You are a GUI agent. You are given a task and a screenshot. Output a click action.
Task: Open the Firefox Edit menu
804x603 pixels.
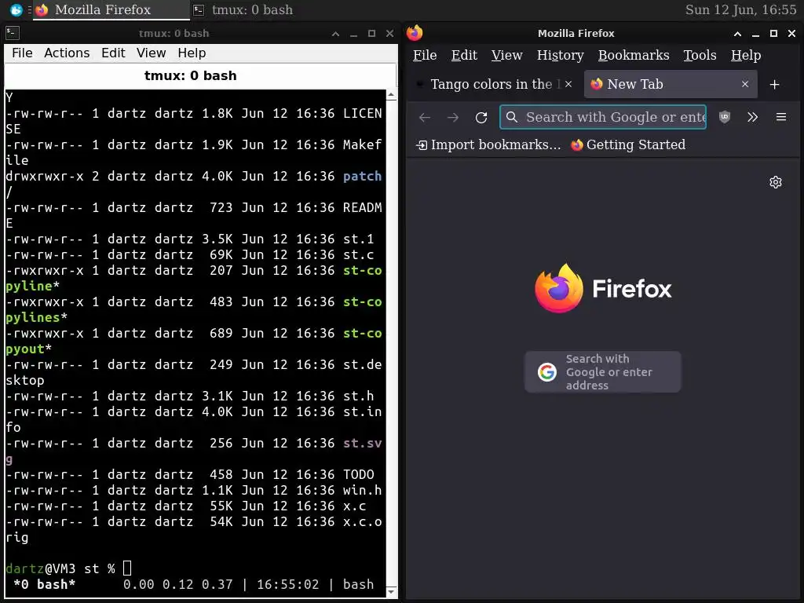[464, 55]
